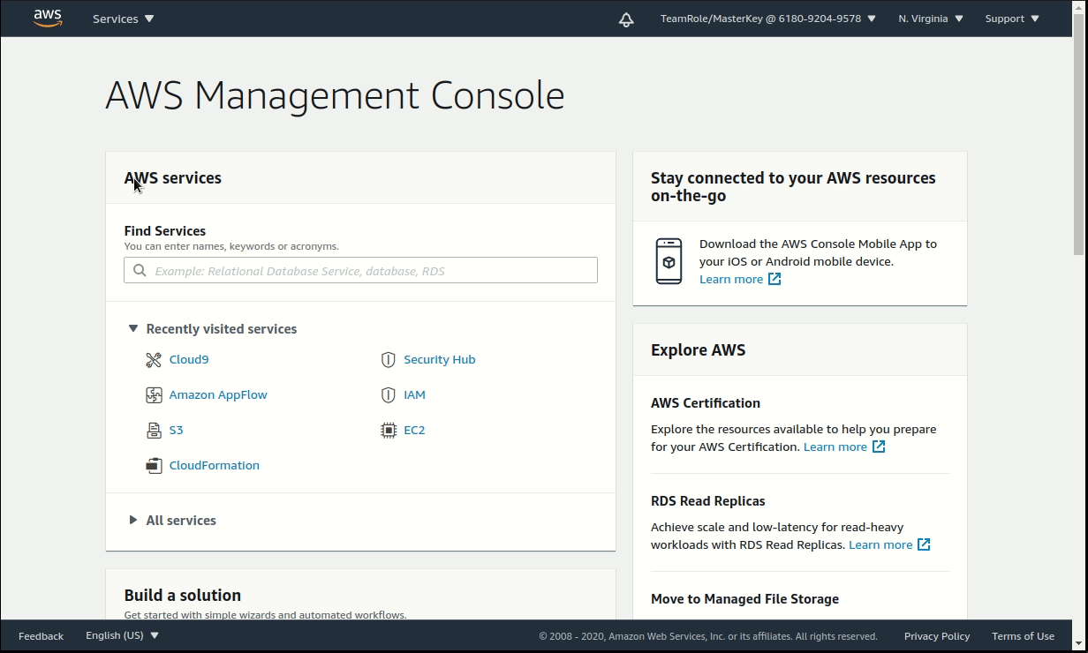The width and height of the screenshot is (1088, 653).
Task: Open the S3 service link
Action: (176, 431)
